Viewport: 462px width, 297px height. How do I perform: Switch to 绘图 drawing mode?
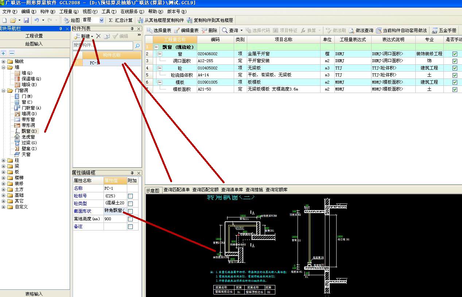coord(71,20)
